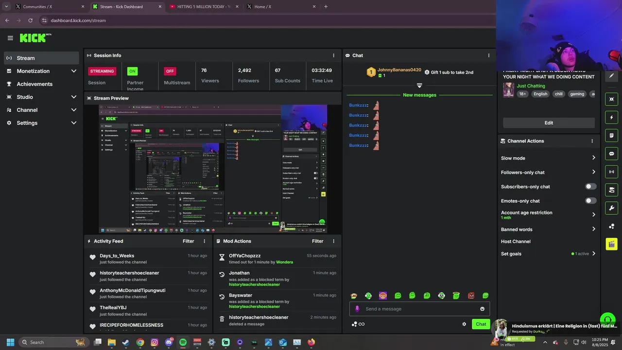Click the microphone icon in message box
This screenshot has width=622, height=350.
tap(357, 309)
